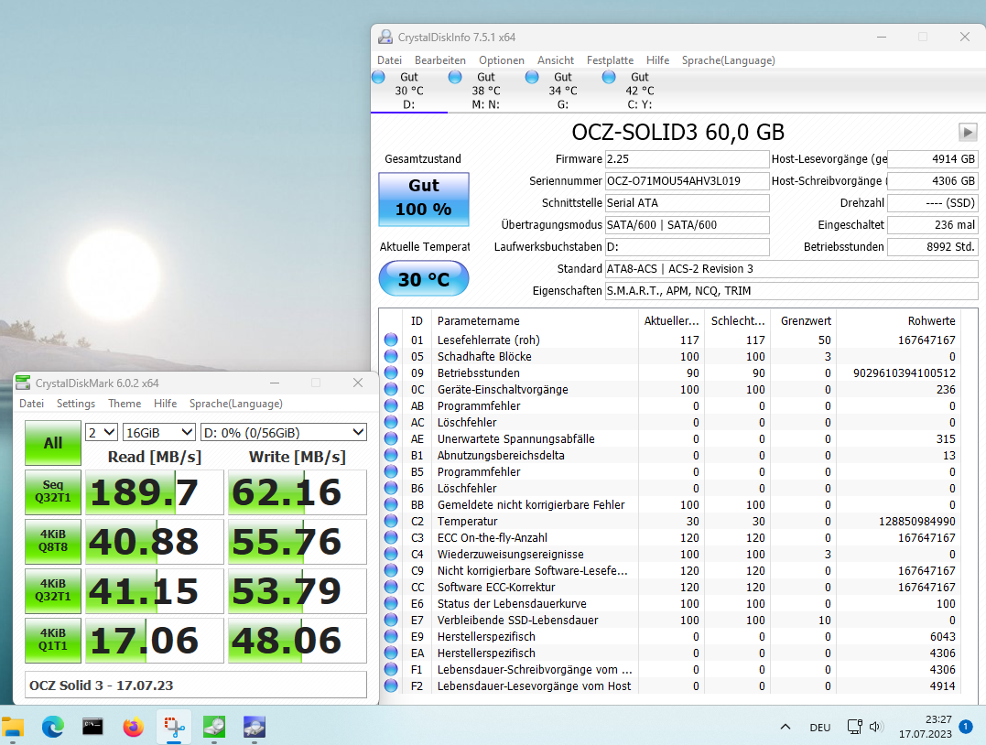The width and height of the screenshot is (986, 745).
Task: Select disk D: status icon at 30 °C
Action: point(378,77)
